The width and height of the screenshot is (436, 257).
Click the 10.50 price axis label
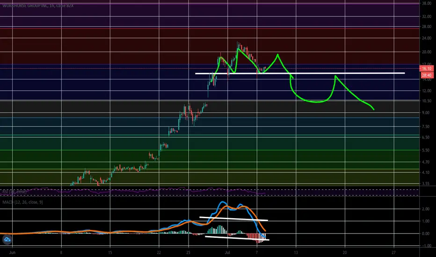[427, 101]
